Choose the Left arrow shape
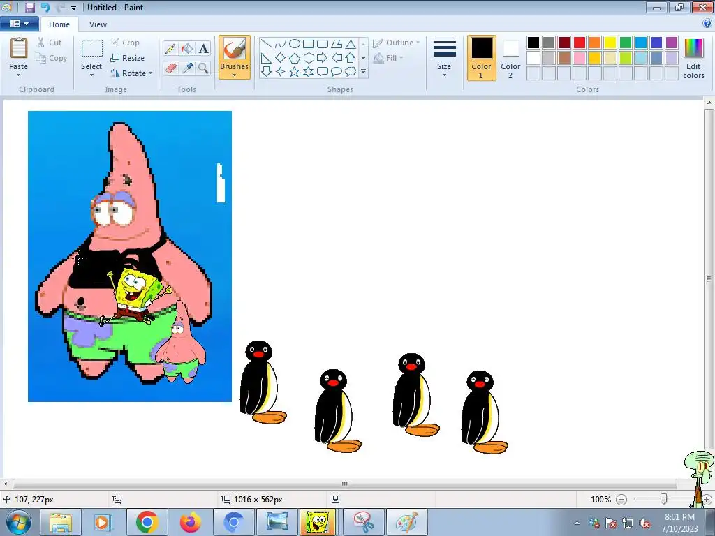The width and height of the screenshot is (715, 536). pyautogui.click(x=337, y=58)
